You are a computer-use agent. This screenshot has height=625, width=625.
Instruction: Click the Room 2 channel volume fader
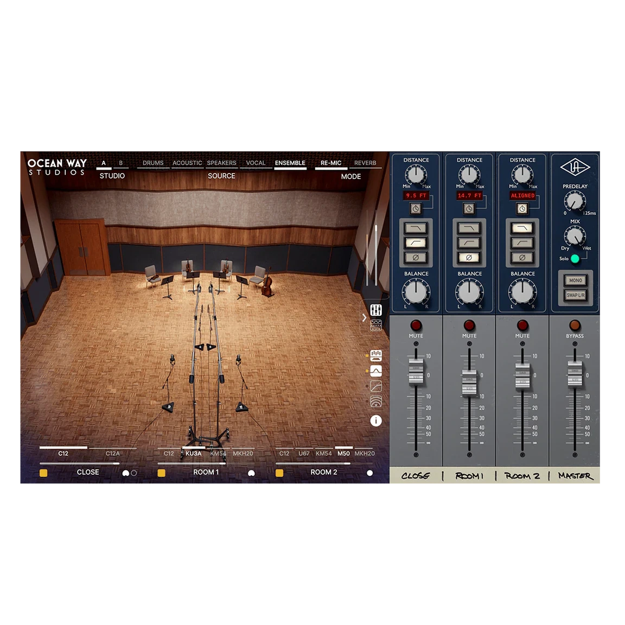pos(522,377)
